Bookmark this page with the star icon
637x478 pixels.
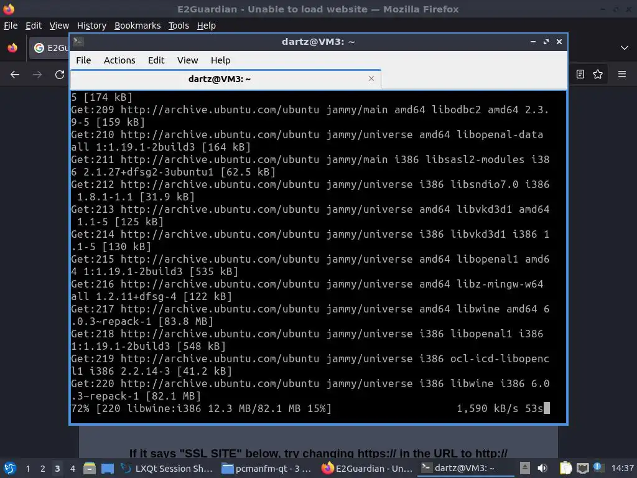click(x=598, y=74)
